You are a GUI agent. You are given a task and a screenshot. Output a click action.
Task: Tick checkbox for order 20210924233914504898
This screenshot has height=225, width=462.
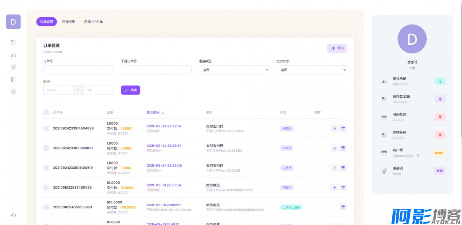pos(46,128)
